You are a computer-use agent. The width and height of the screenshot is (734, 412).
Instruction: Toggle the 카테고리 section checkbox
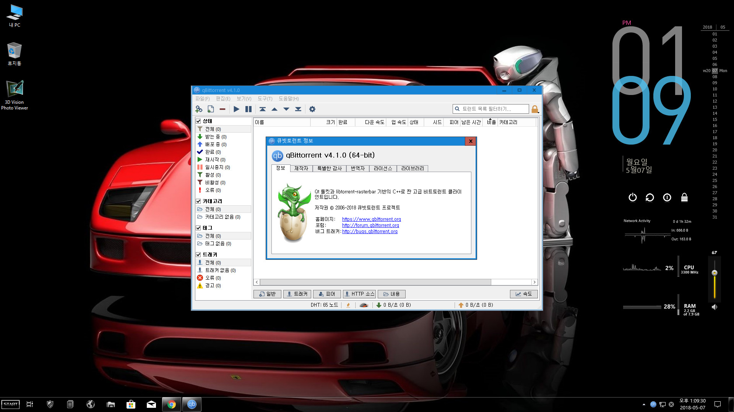click(198, 201)
